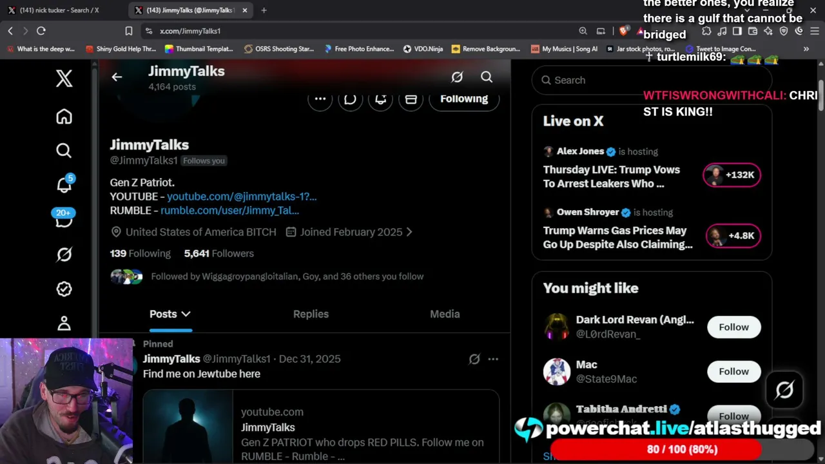This screenshot has height=464, width=825.
Task: Open the X logo home link
Action: point(64,79)
